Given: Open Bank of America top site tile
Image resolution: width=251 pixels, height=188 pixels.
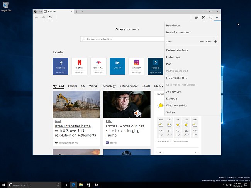Looking at the screenshot, I should 98,66.
